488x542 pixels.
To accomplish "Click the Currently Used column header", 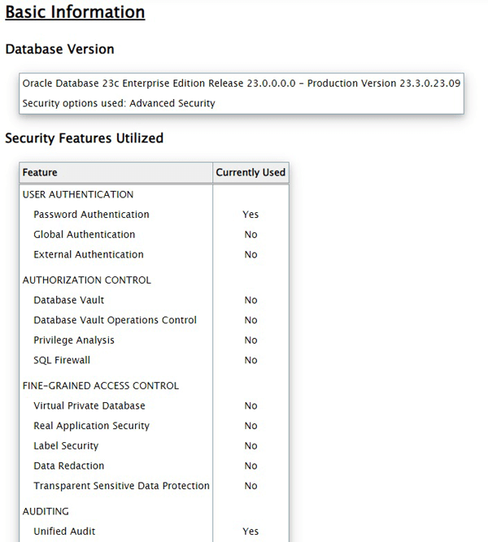I will pyautogui.click(x=251, y=172).
